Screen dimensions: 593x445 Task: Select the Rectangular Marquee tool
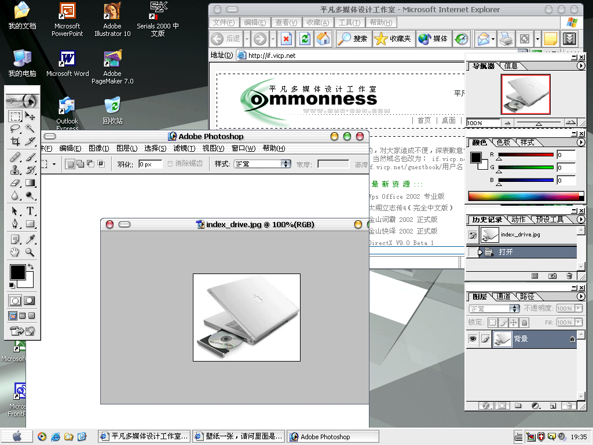point(15,116)
